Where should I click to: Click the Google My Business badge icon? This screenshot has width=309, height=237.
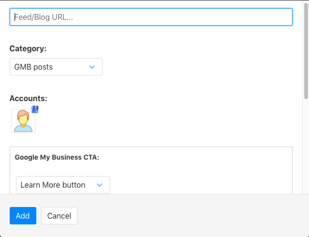tap(35, 109)
